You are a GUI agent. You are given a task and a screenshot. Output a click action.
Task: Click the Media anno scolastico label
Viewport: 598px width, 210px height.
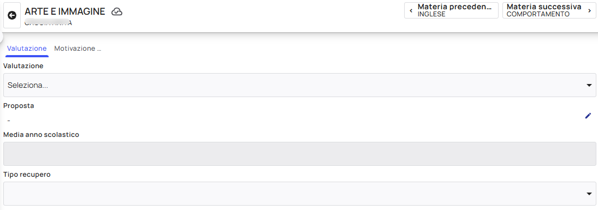pos(41,135)
